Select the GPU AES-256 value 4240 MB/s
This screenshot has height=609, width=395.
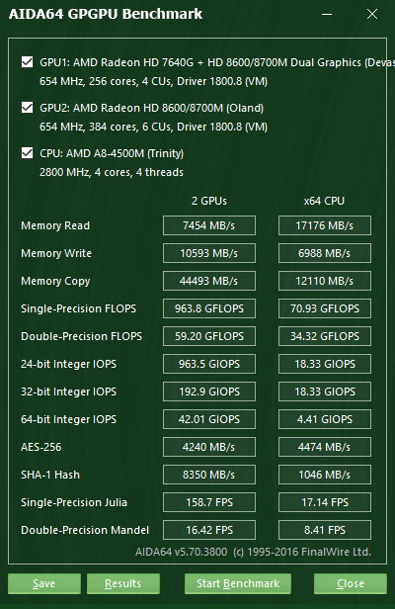pos(209,447)
